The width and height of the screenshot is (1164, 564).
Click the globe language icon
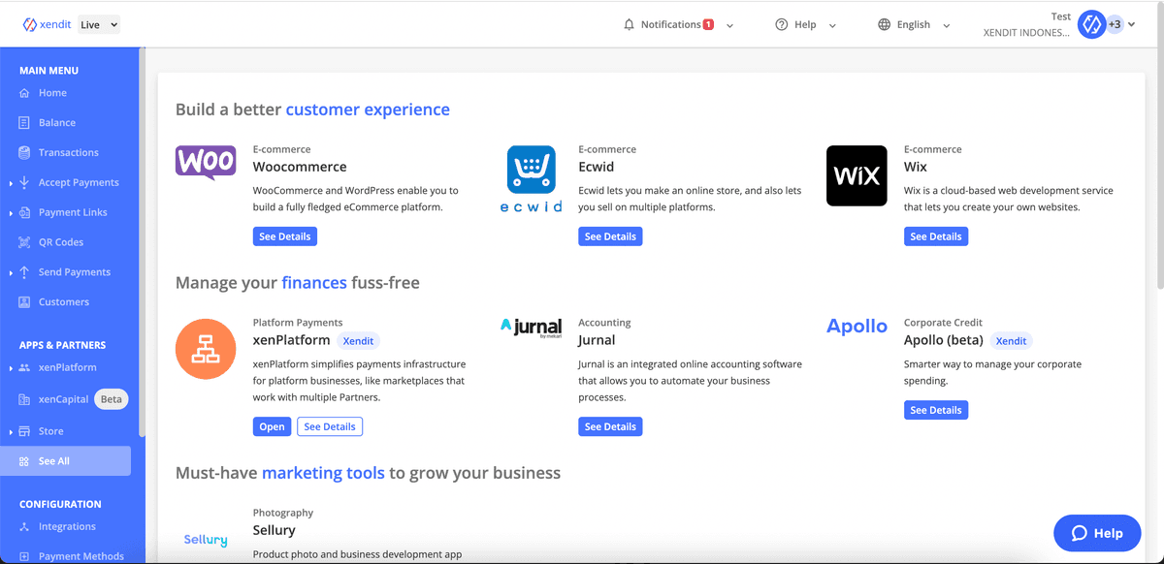point(884,24)
